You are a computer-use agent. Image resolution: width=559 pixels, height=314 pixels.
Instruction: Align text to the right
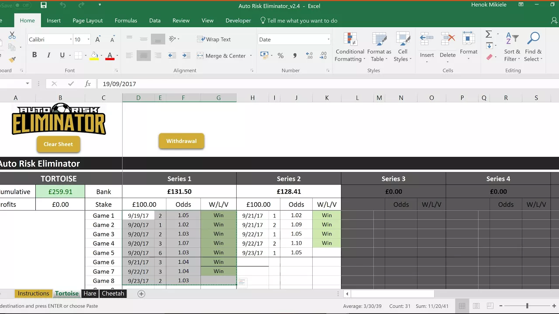click(x=158, y=55)
